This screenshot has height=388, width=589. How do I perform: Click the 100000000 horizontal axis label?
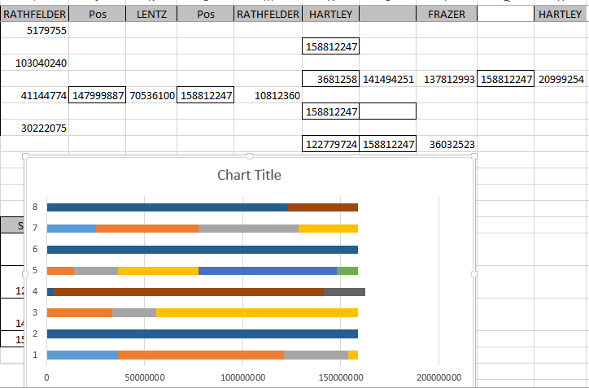[242, 377]
